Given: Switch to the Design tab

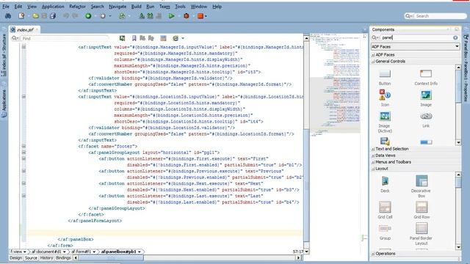Looking at the screenshot, I should click(x=15, y=257).
